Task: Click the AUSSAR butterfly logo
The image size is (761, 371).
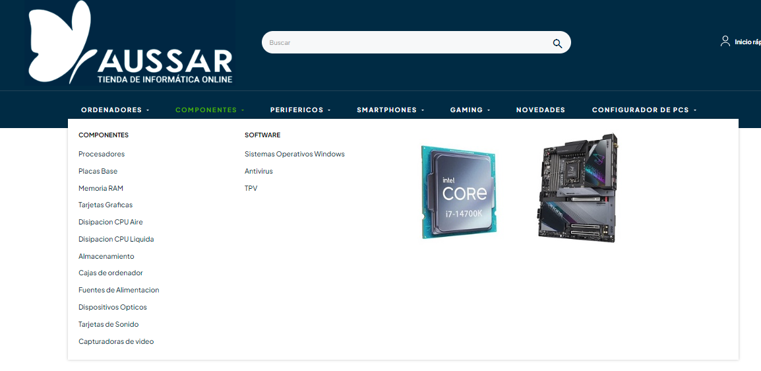Action: [x=130, y=43]
